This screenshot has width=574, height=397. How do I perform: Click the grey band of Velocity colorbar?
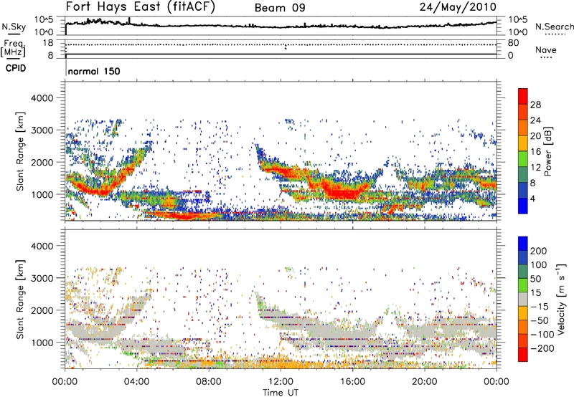point(523,299)
